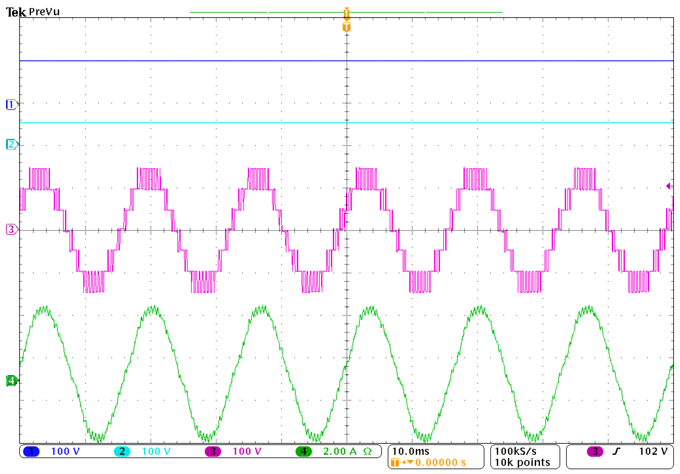Click the channel 2 scale '100 V'
Image resolution: width=680 pixels, height=474 pixels.
point(156,451)
